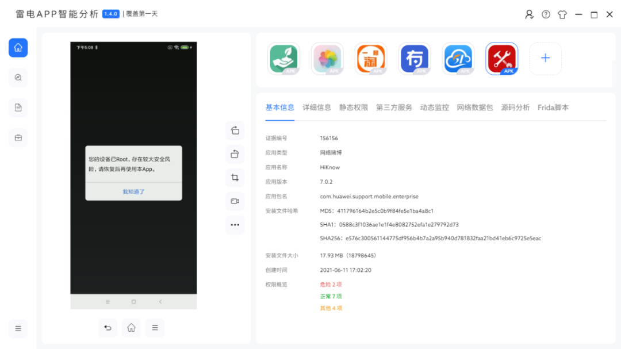Viewport: 621px width, 349px height.
Task: Expand the hamburger menu at sidebar bottom
Action: click(18, 328)
